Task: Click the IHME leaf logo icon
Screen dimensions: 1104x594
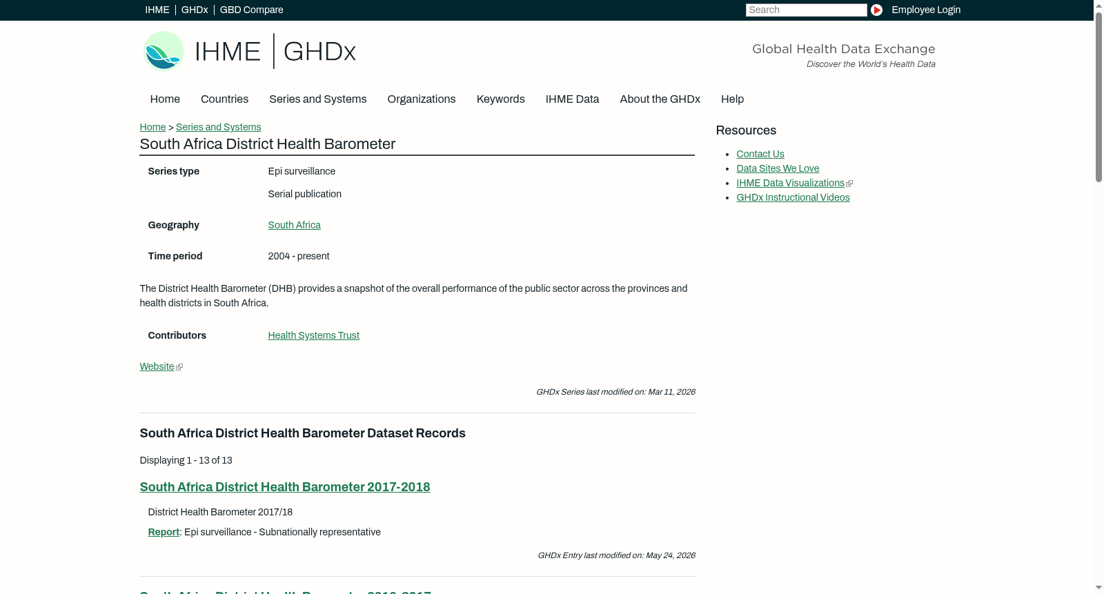Action: 164,51
